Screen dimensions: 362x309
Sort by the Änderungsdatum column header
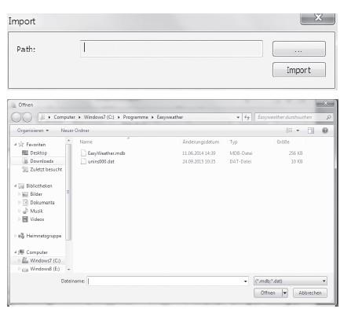[x=200, y=142]
